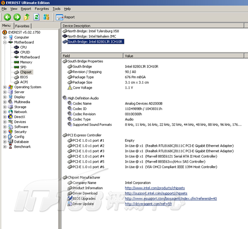
Task: Expand the Devices tree node
Action: coord(5,122)
